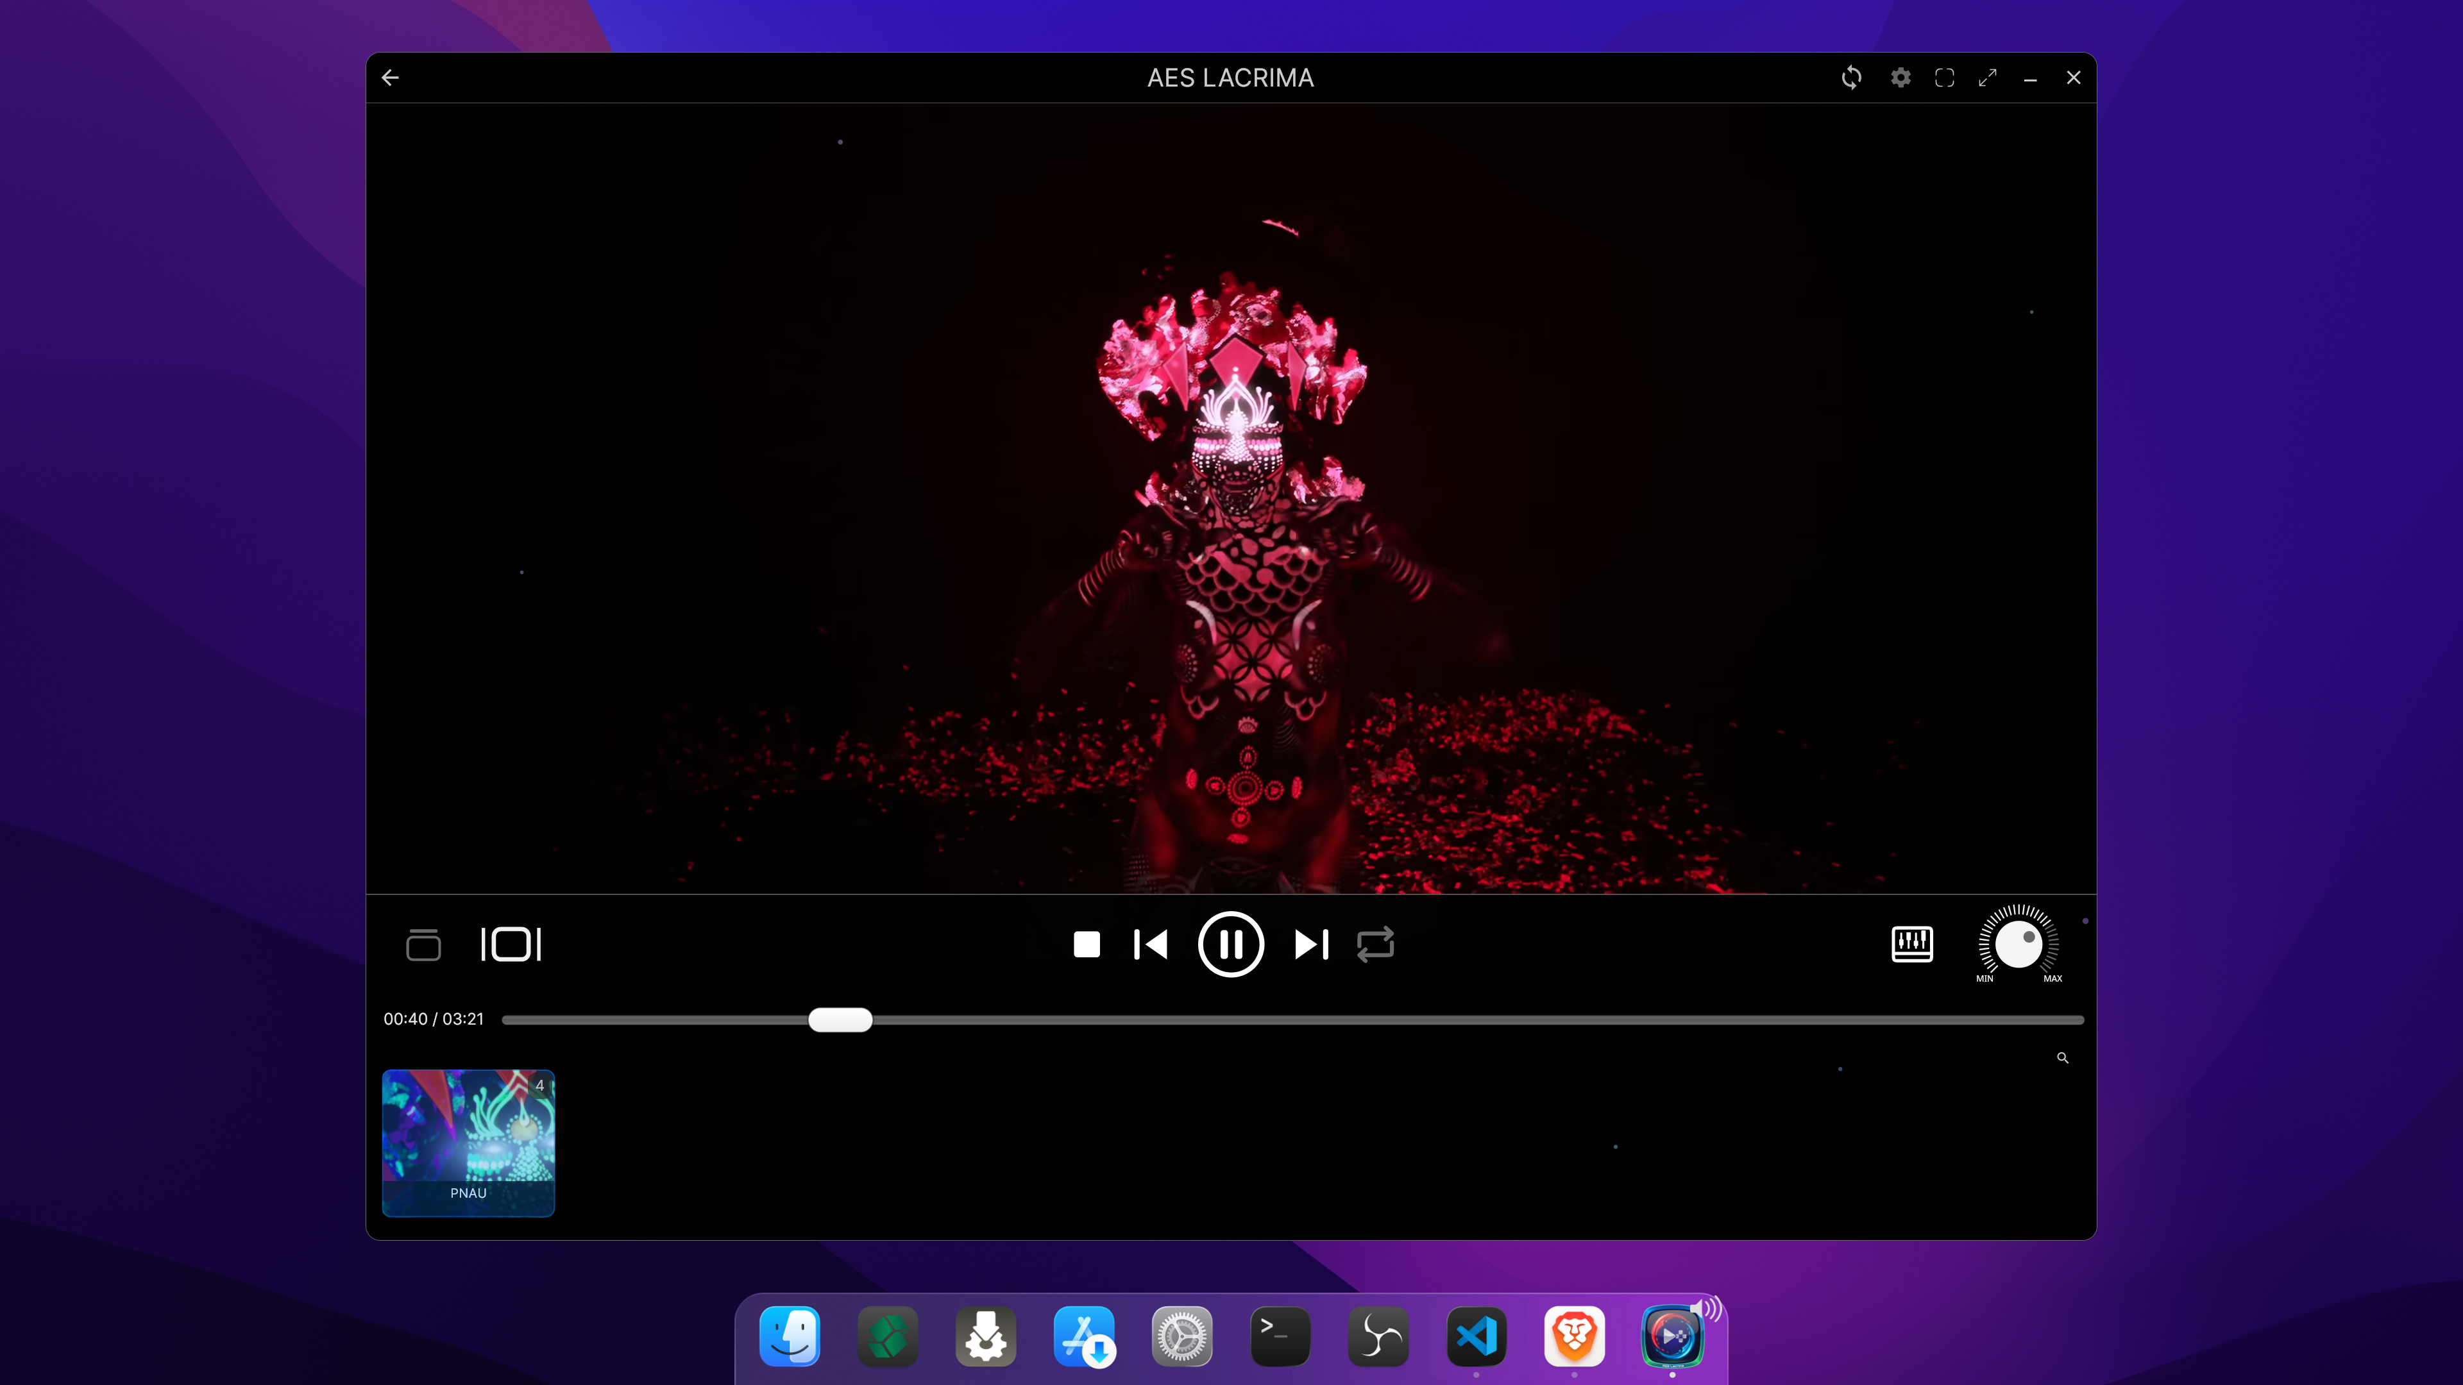This screenshot has height=1385, width=2463.
Task: Expand the window with the diagonal arrows icon
Action: (1988, 78)
